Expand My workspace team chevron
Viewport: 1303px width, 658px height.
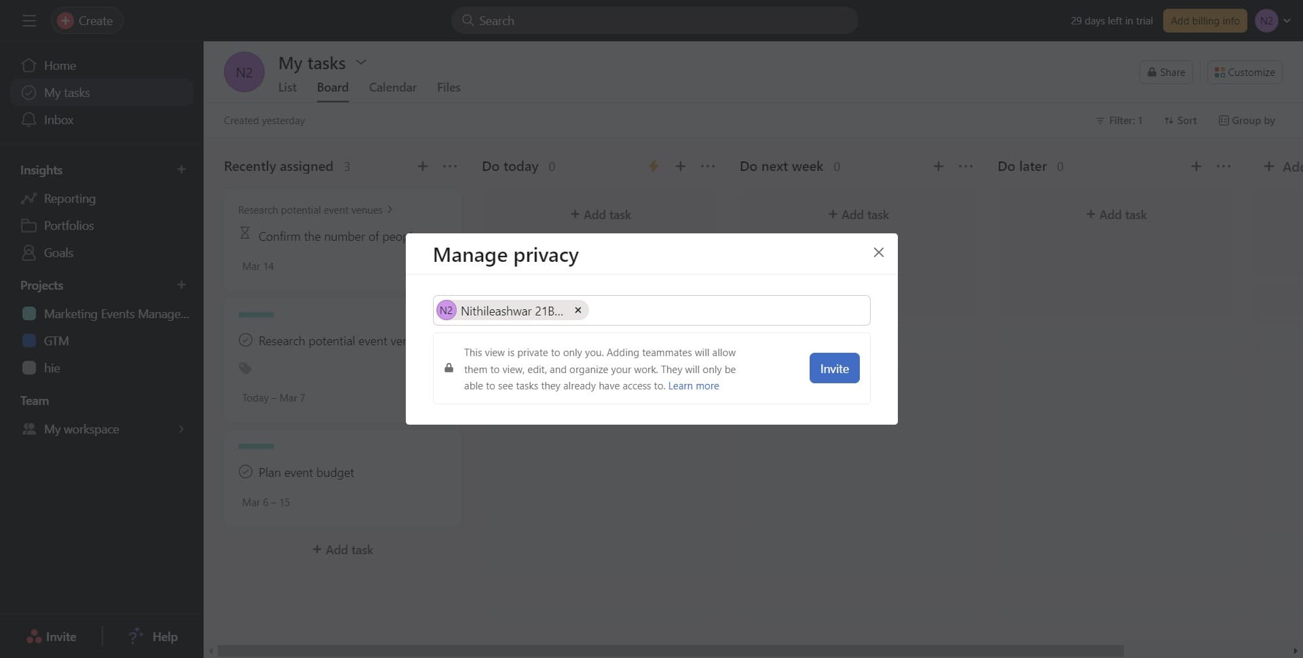181,429
